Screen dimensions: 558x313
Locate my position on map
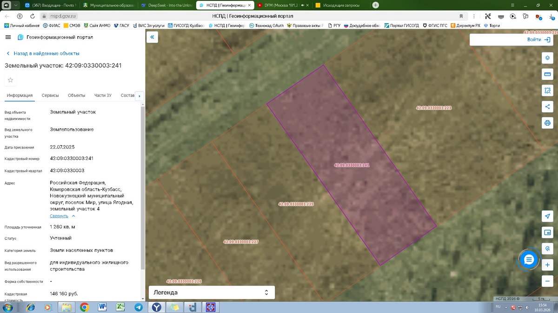(547, 217)
